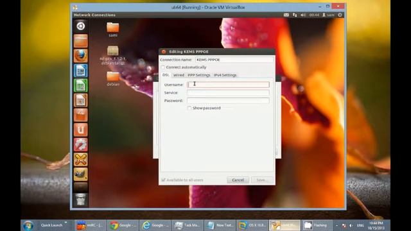This screenshot has width=411, height=231.
Task: Expand the Quick Launch toolbar chevron
Action: [x=66, y=223]
